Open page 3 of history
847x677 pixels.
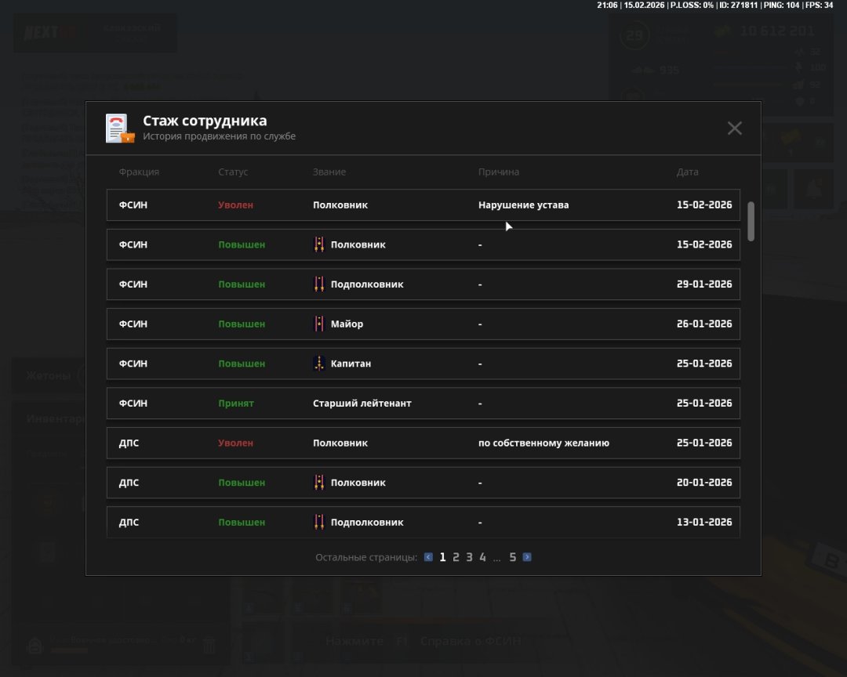[469, 558]
